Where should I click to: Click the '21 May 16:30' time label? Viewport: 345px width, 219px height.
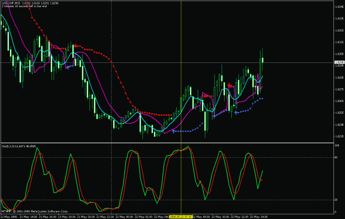click(x=47, y=217)
